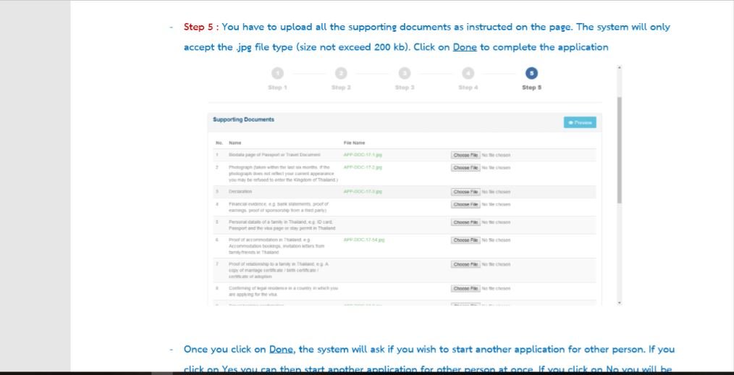This screenshot has height=375, width=734.
Task: Click the 'Financial evidence' row description
Action: click(279, 207)
